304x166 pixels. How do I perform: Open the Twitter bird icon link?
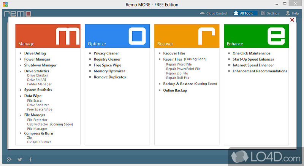19,160
